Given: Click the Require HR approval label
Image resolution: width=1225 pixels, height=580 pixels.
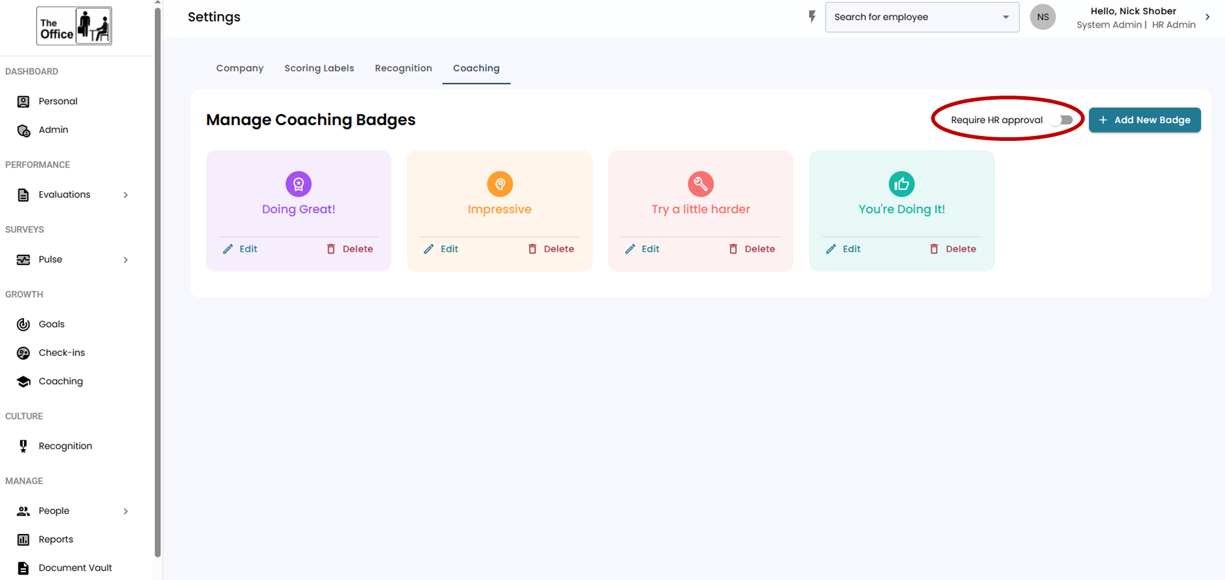Looking at the screenshot, I should point(997,120).
